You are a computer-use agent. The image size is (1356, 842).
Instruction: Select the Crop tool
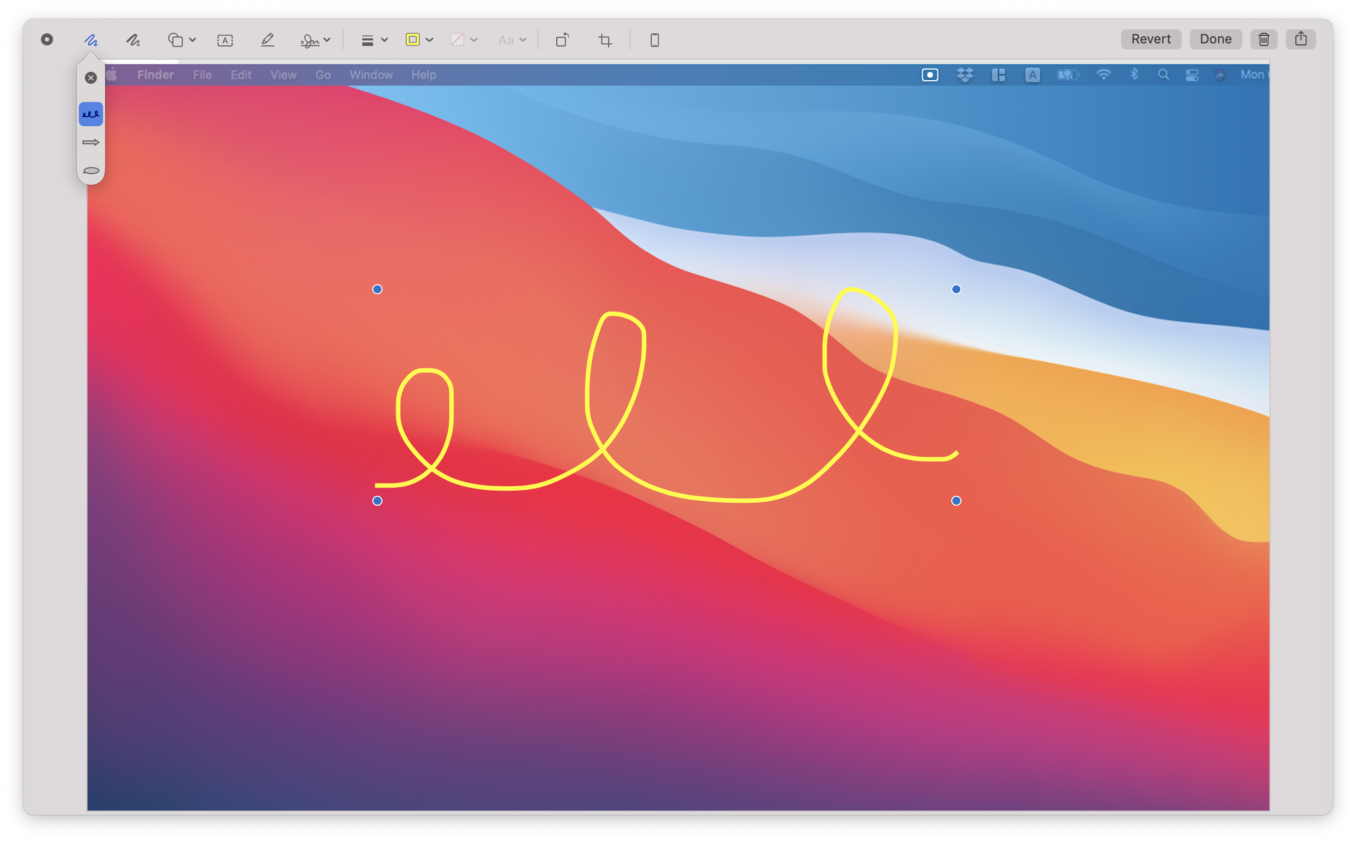pyautogui.click(x=605, y=40)
